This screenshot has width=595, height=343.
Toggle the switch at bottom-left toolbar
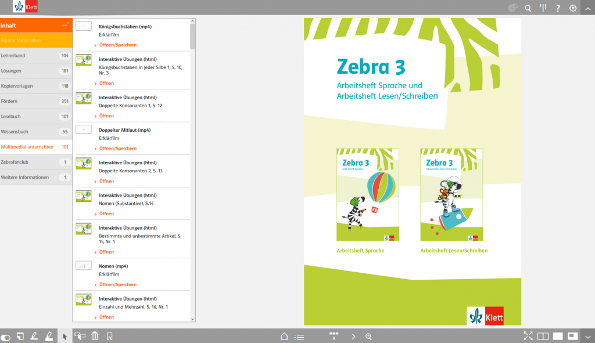6,337
